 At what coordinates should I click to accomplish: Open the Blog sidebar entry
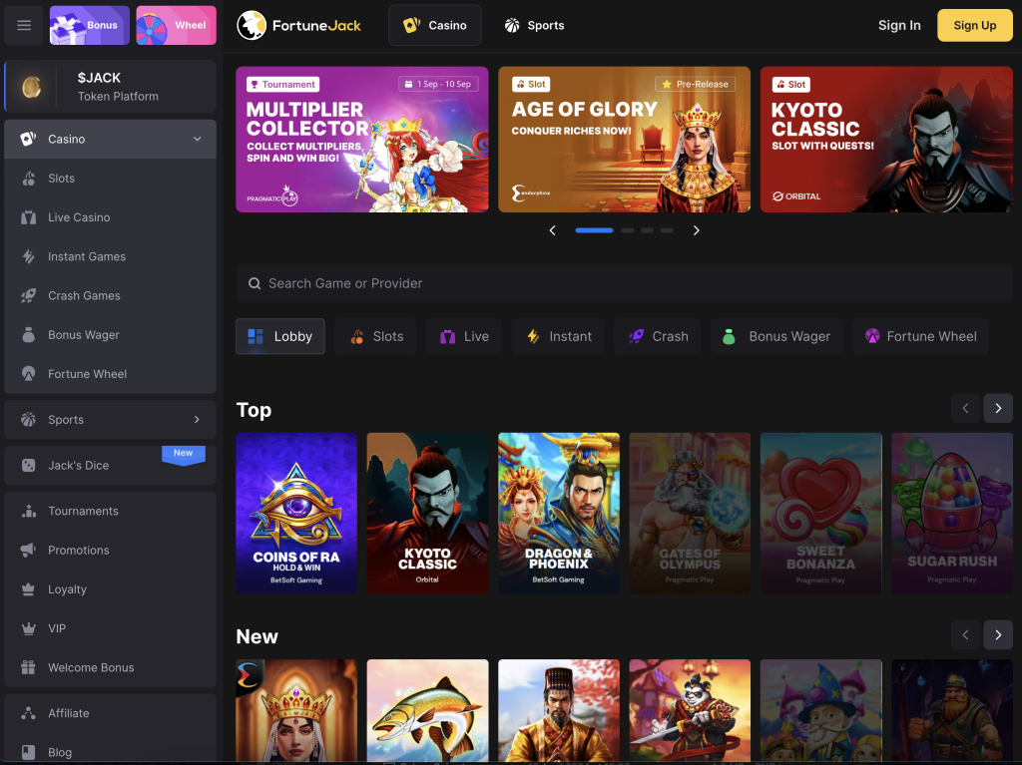(110, 752)
